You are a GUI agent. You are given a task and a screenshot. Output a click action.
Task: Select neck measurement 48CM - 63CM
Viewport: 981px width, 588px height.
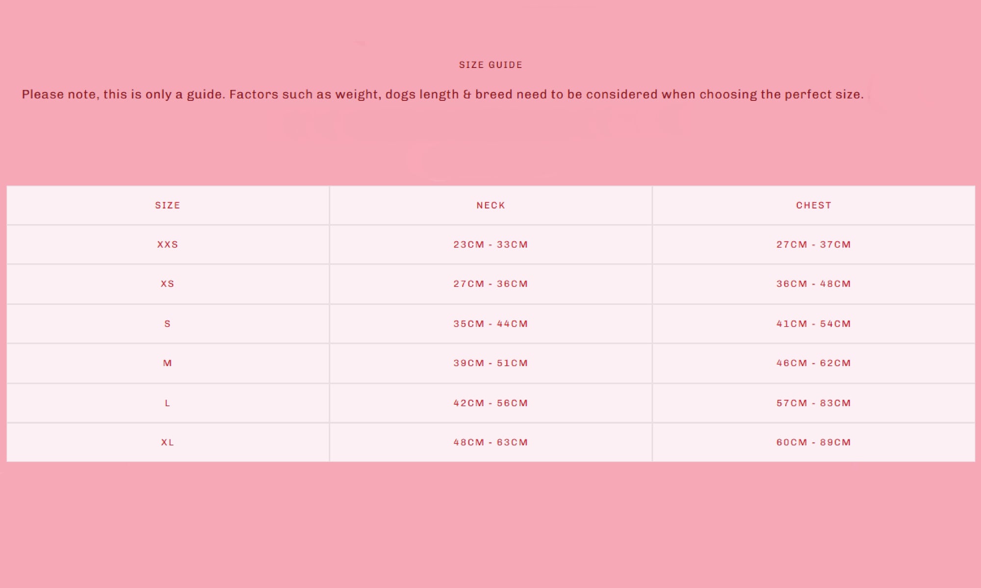tap(490, 442)
